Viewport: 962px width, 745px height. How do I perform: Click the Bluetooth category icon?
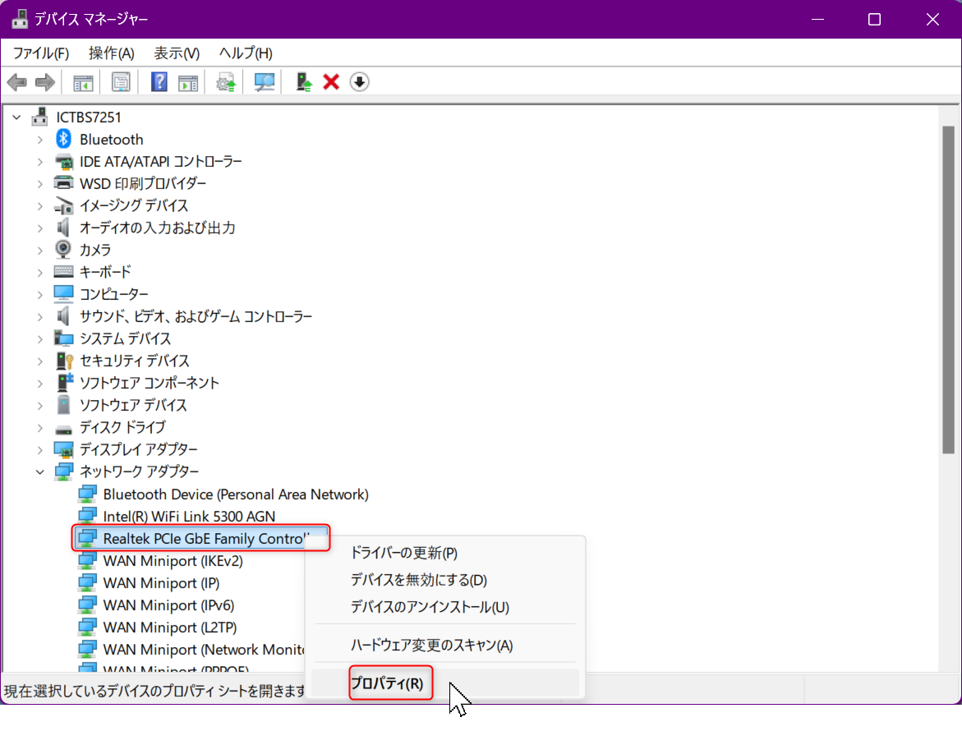point(64,139)
